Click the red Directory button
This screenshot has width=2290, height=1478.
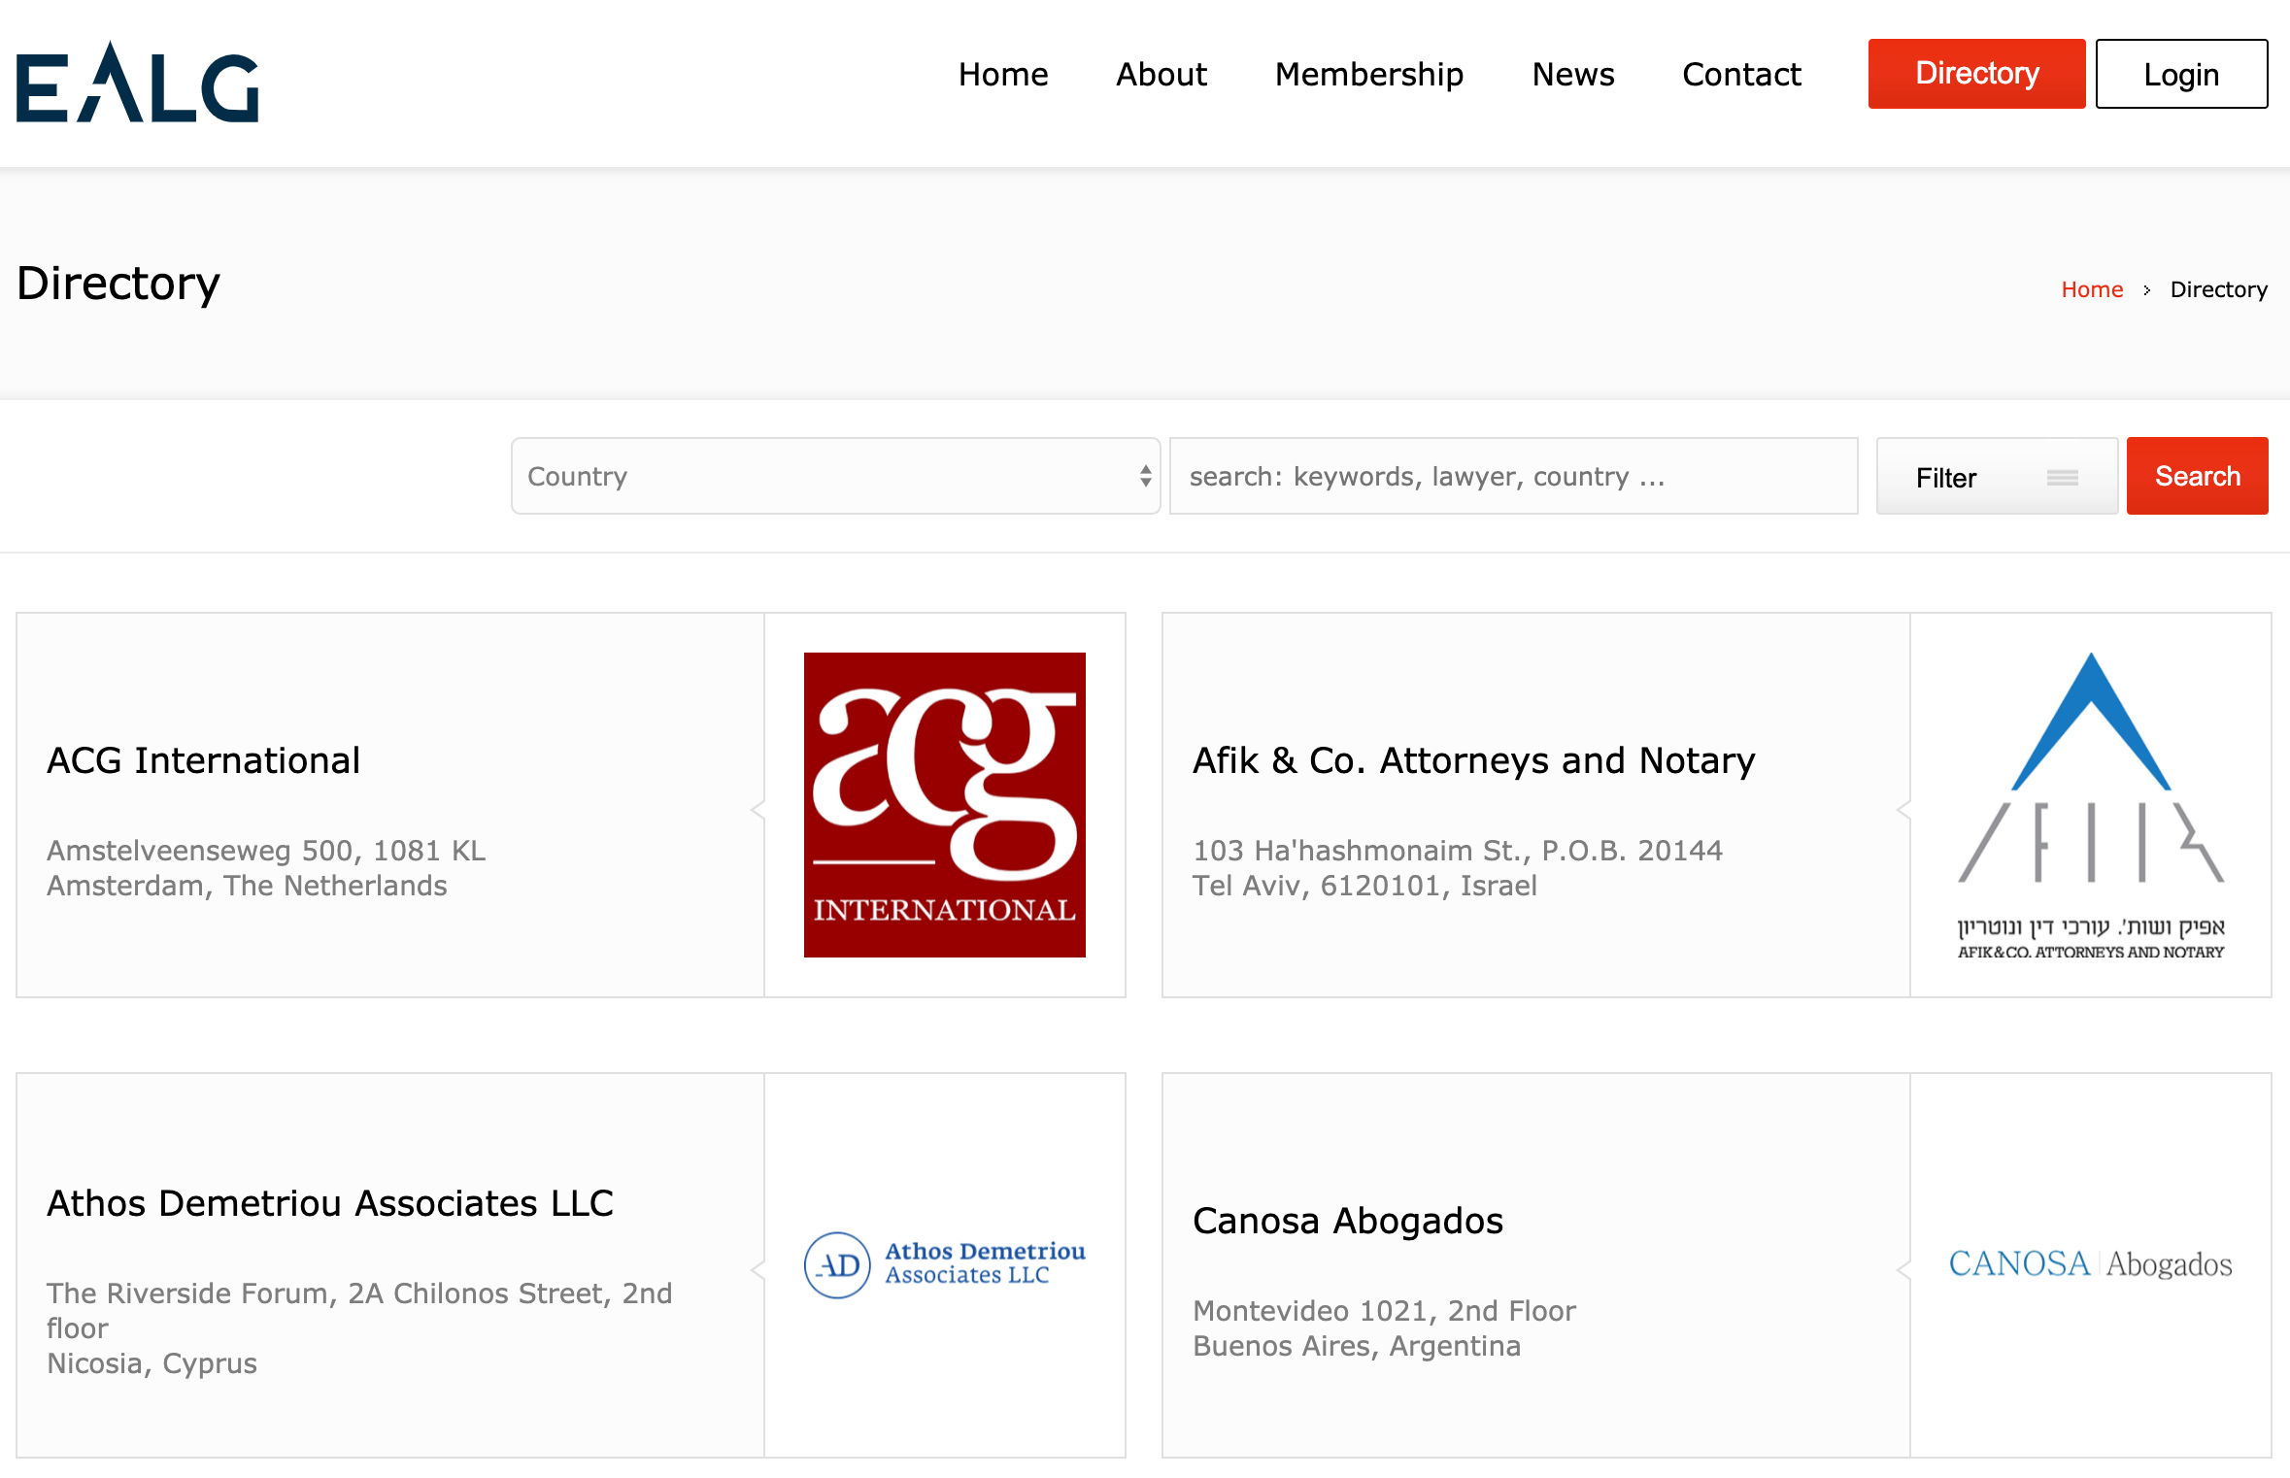[x=1976, y=74]
